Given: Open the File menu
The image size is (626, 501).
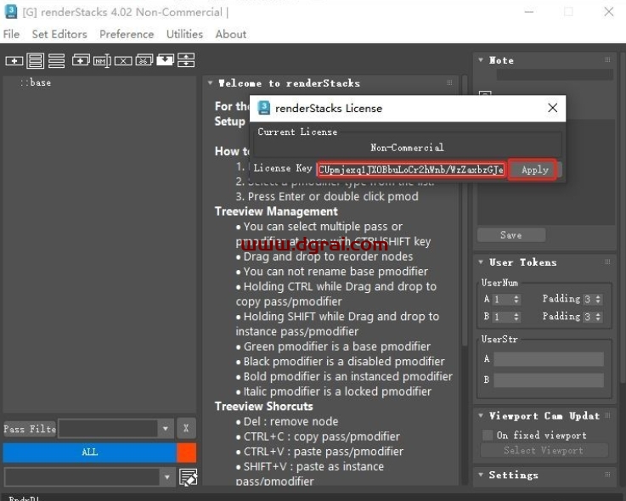Looking at the screenshot, I should click(x=11, y=34).
